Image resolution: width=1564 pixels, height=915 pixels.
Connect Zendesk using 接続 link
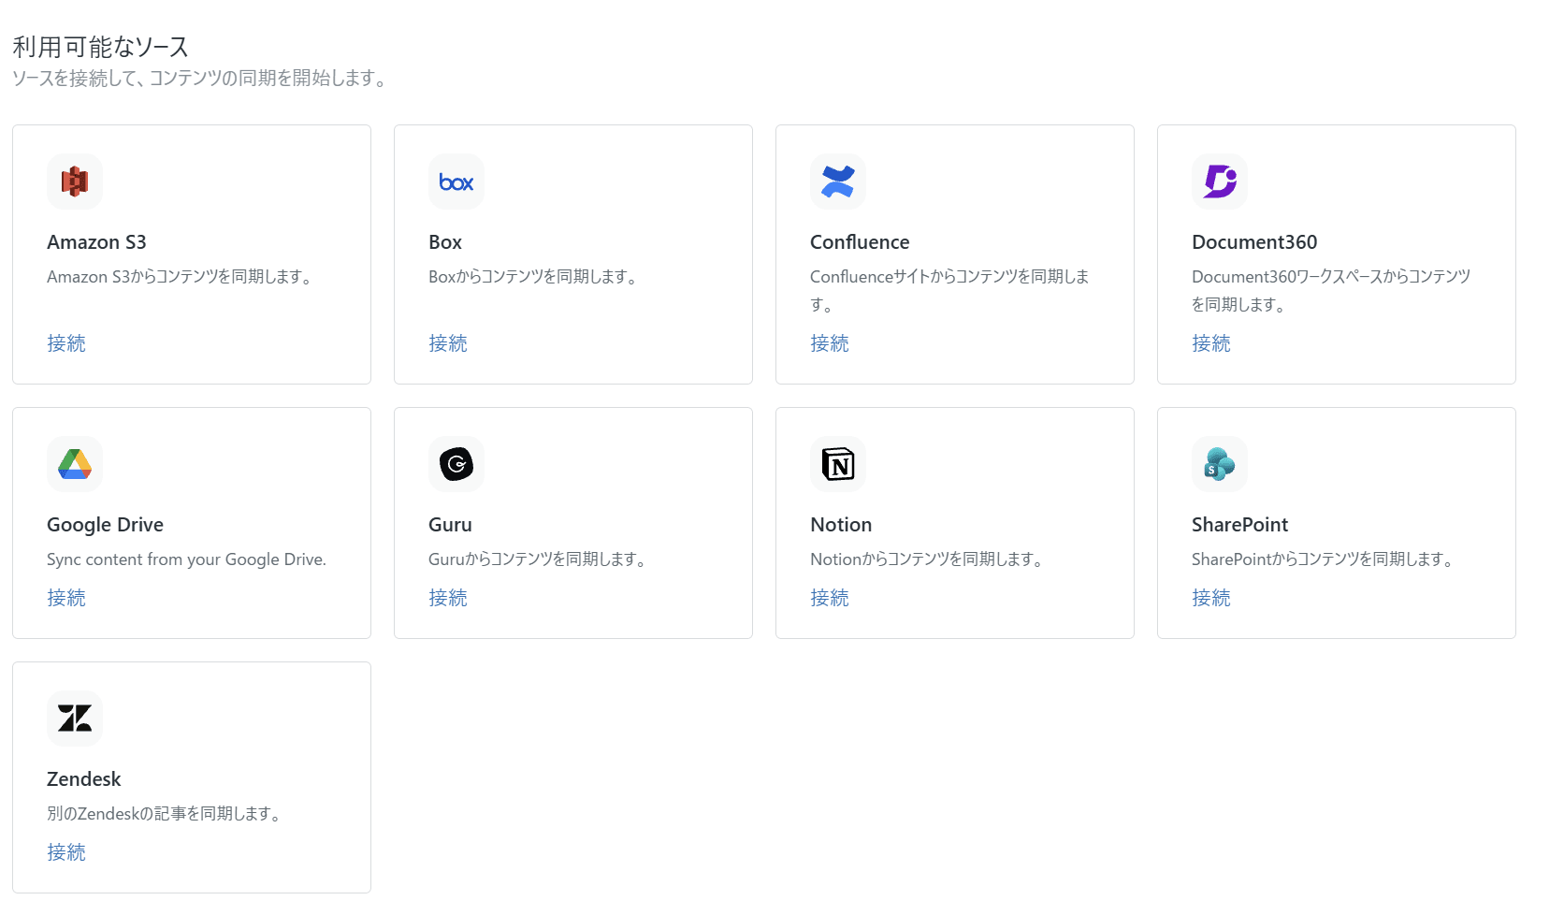(66, 852)
